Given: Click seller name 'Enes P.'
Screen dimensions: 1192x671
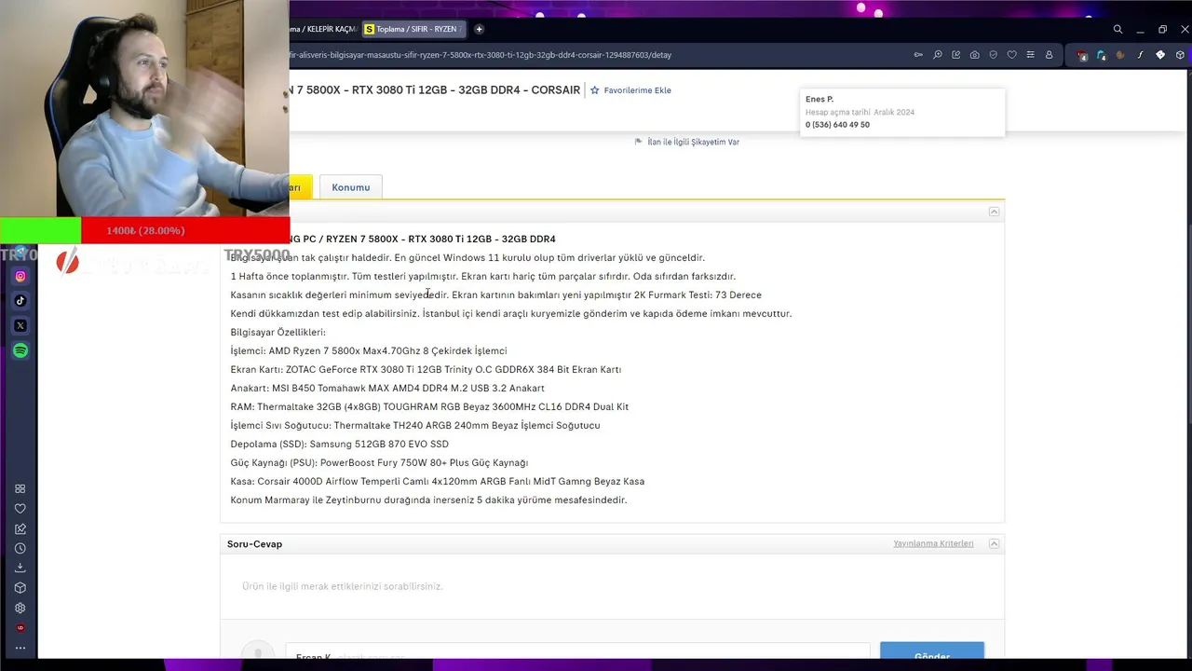Looking at the screenshot, I should coord(819,99).
